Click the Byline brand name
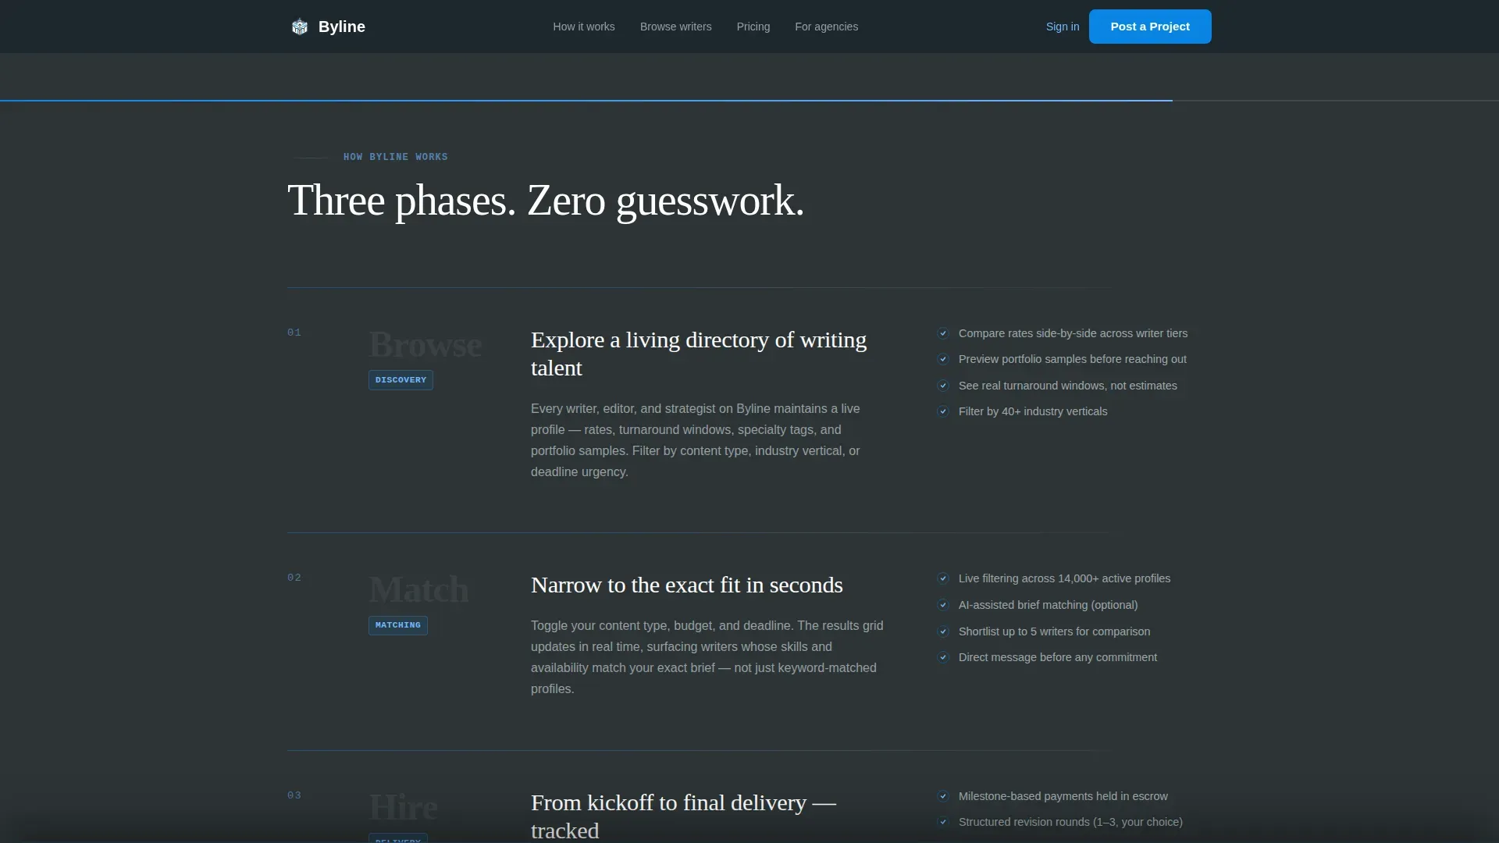Viewport: 1499px width, 843px height. click(x=342, y=27)
